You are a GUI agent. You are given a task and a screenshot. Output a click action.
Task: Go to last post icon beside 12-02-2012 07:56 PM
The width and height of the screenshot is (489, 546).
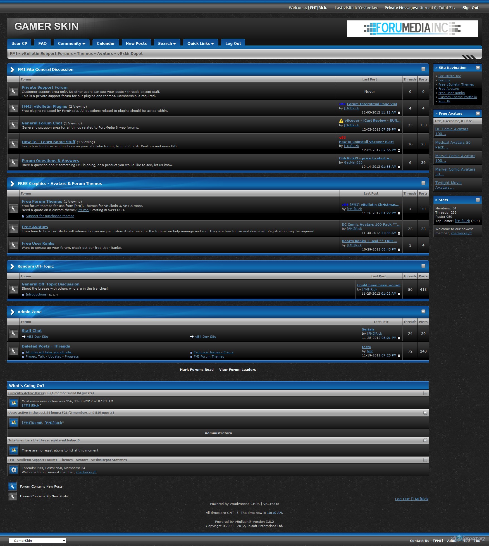pos(399,150)
